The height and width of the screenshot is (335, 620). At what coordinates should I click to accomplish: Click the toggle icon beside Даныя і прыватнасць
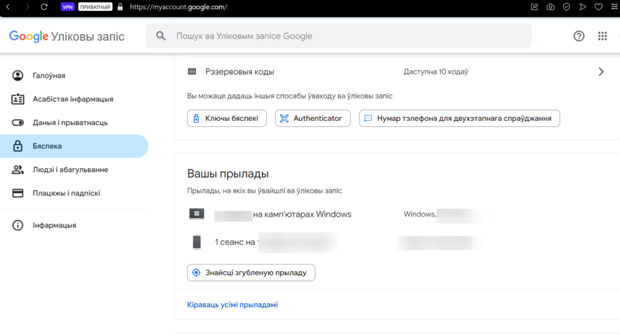pos(18,123)
